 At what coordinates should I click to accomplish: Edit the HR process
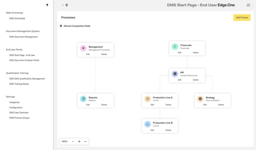pos(179,80)
